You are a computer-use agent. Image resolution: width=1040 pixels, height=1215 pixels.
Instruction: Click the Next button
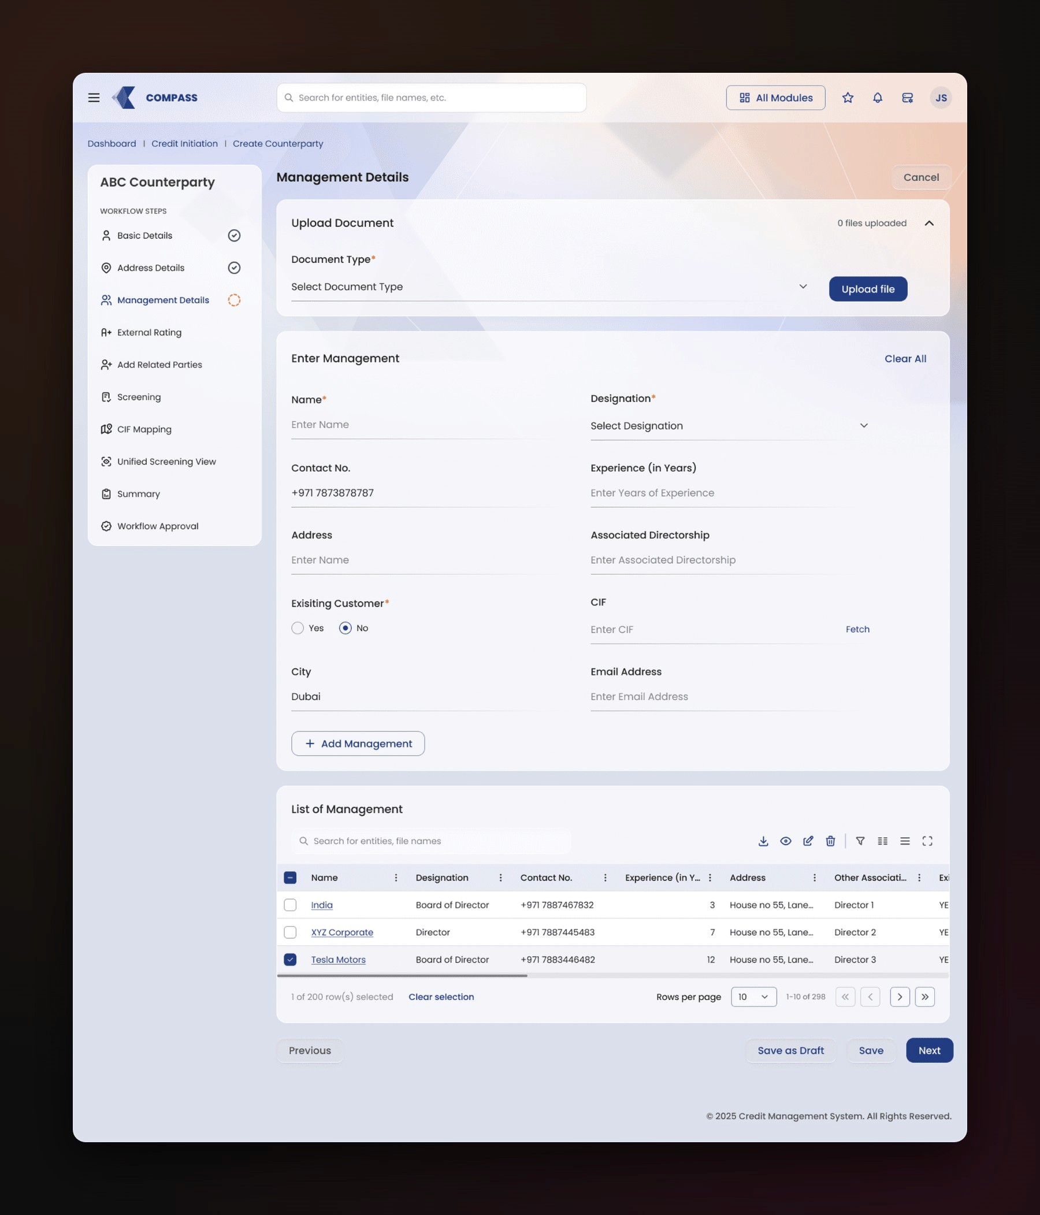coord(929,1050)
